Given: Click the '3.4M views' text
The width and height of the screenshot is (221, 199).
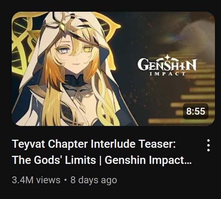Looking at the screenshot, I should point(36,180).
